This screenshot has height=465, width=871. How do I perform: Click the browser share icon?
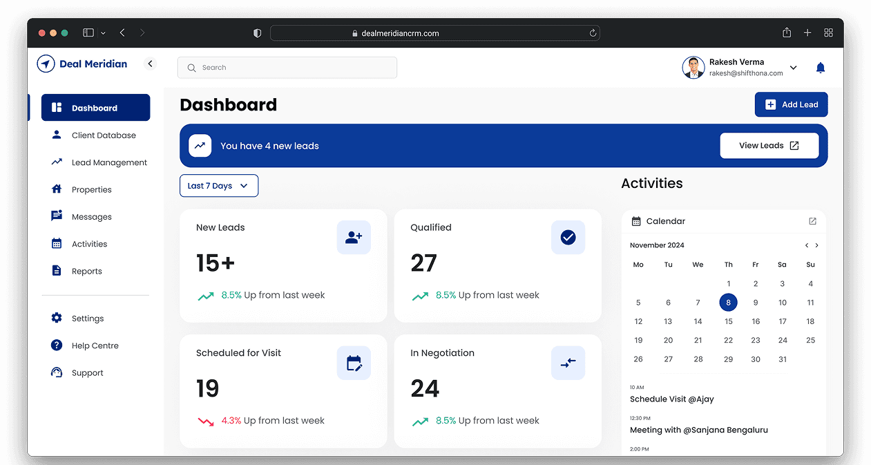787,32
